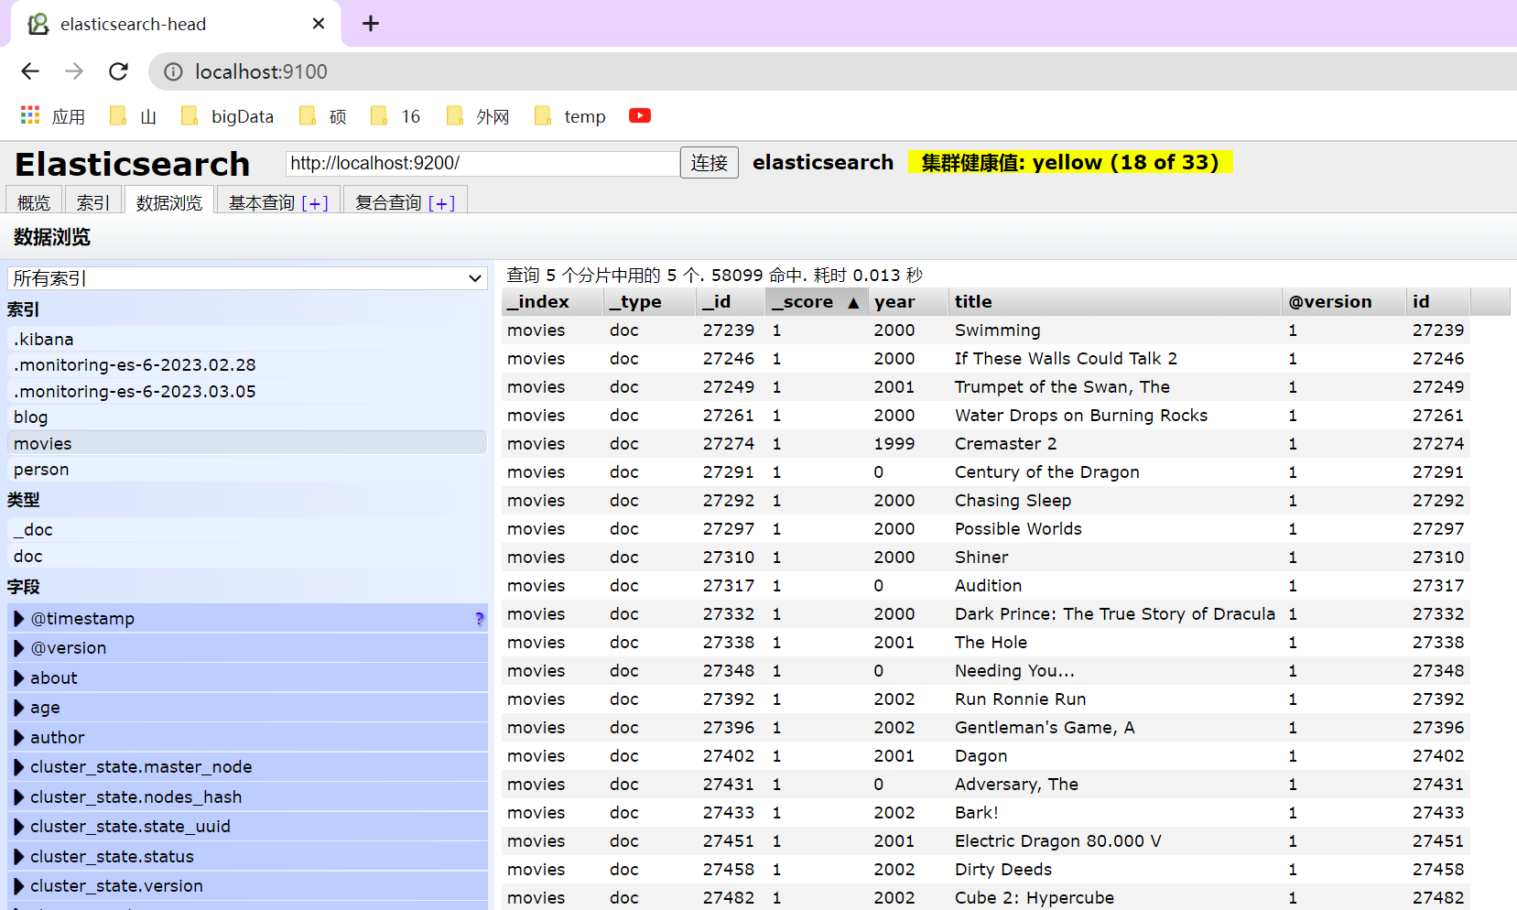The image size is (1517, 910).
Task: Close the elasticsearch-head tab
Action: pos(319,24)
